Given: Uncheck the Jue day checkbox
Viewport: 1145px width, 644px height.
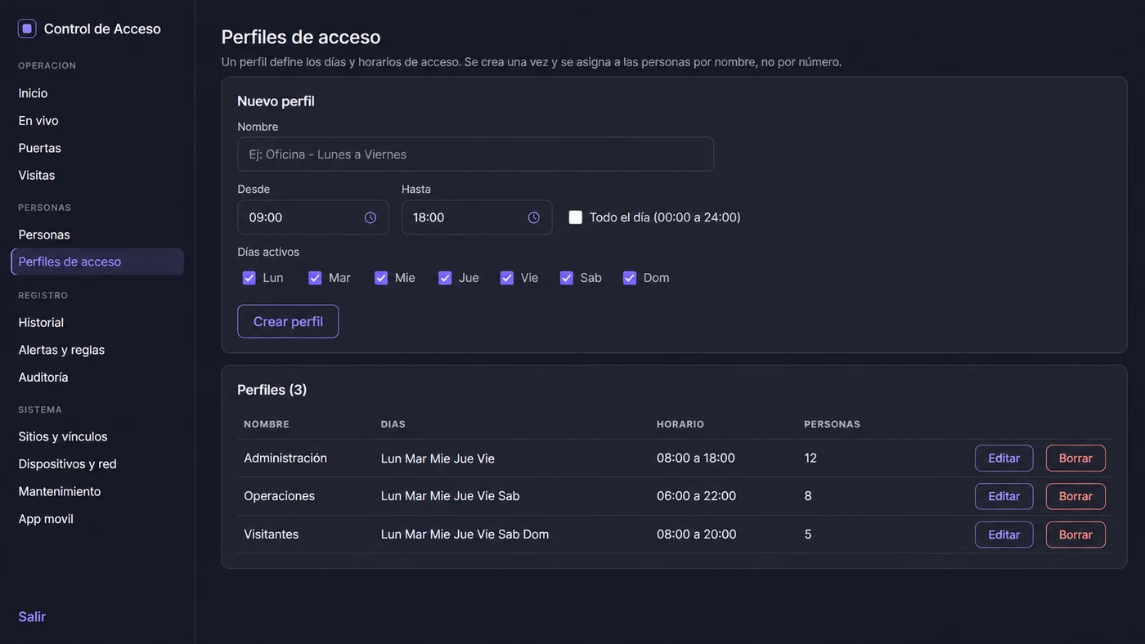Looking at the screenshot, I should click(x=445, y=278).
